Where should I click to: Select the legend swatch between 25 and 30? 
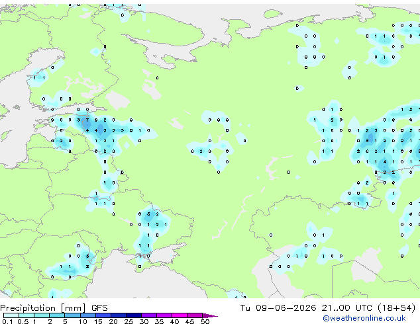tap(134, 315)
